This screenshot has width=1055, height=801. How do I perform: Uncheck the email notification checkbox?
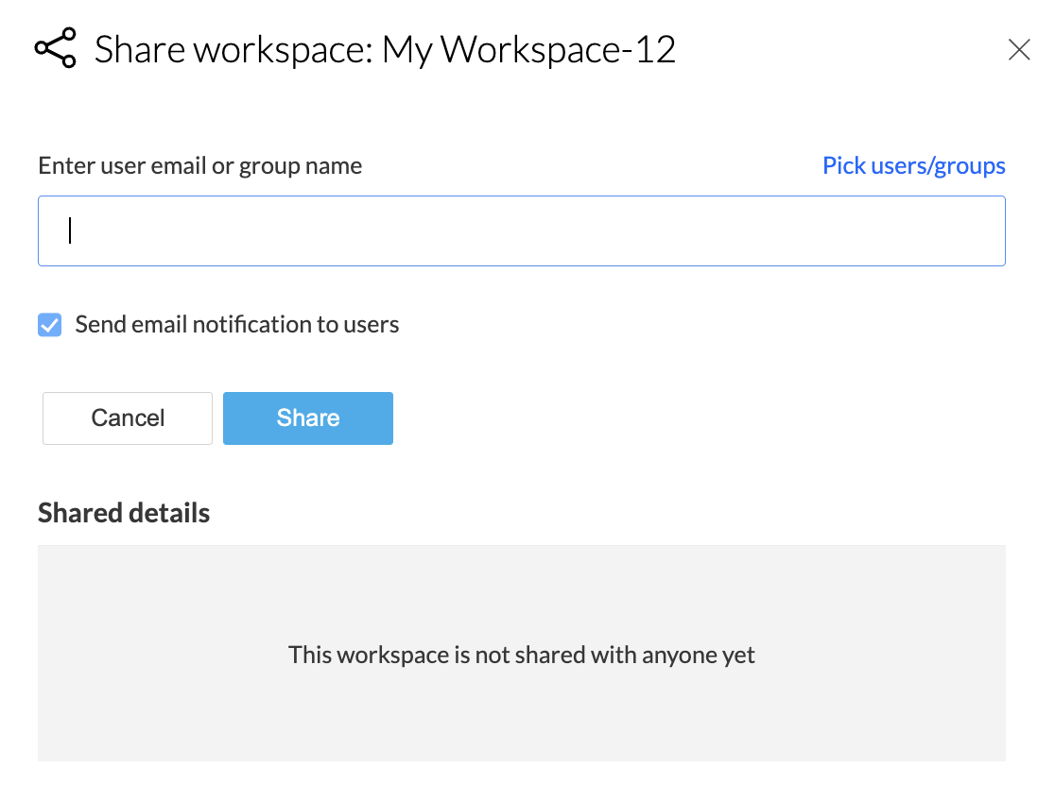pos(50,326)
